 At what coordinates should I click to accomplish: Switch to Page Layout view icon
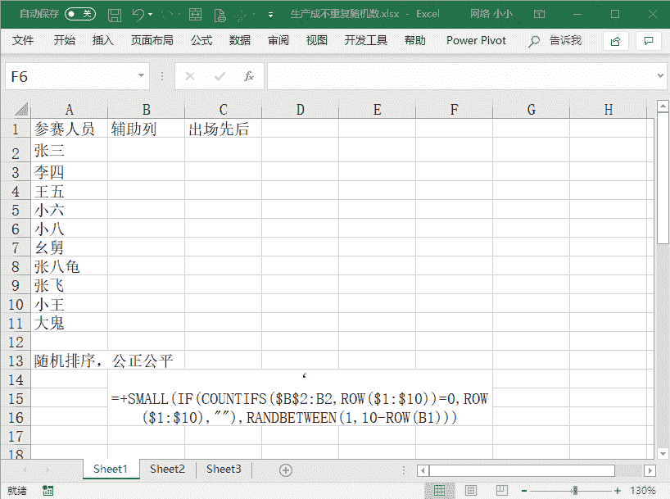point(471,491)
